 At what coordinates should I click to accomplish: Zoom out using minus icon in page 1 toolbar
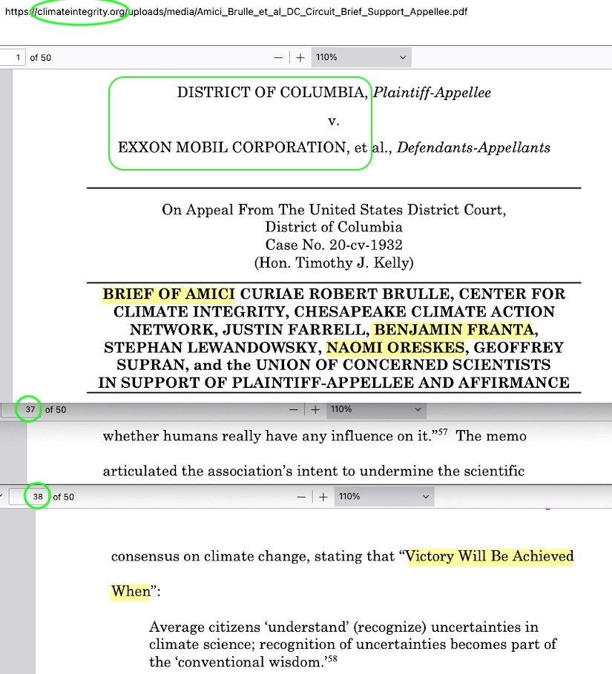(278, 58)
